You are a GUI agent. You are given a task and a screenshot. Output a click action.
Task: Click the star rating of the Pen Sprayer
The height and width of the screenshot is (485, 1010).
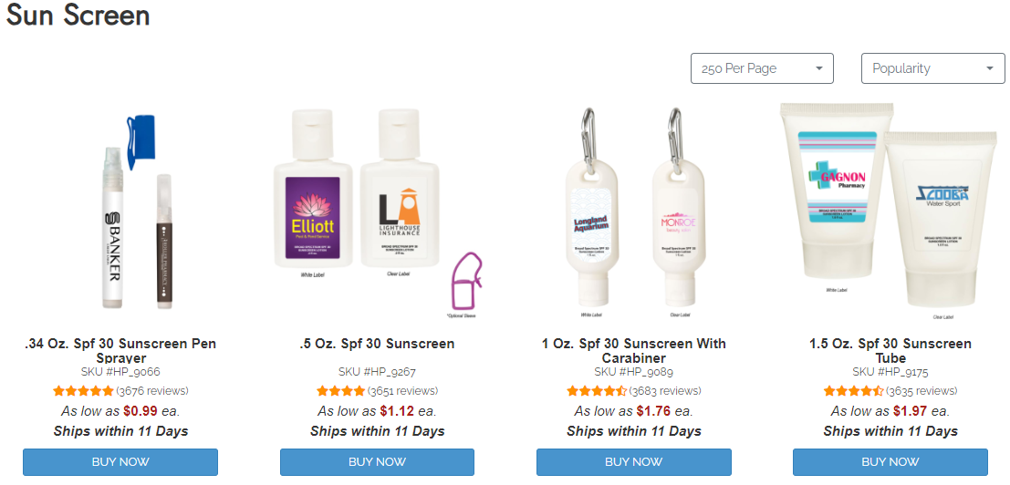click(x=83, y=391)
